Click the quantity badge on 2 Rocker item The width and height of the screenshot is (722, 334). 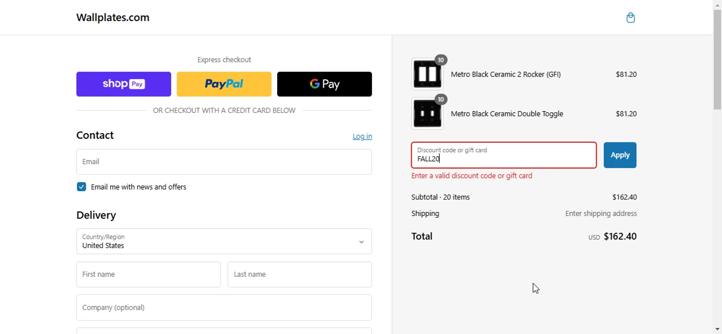[x=441, y=60]
